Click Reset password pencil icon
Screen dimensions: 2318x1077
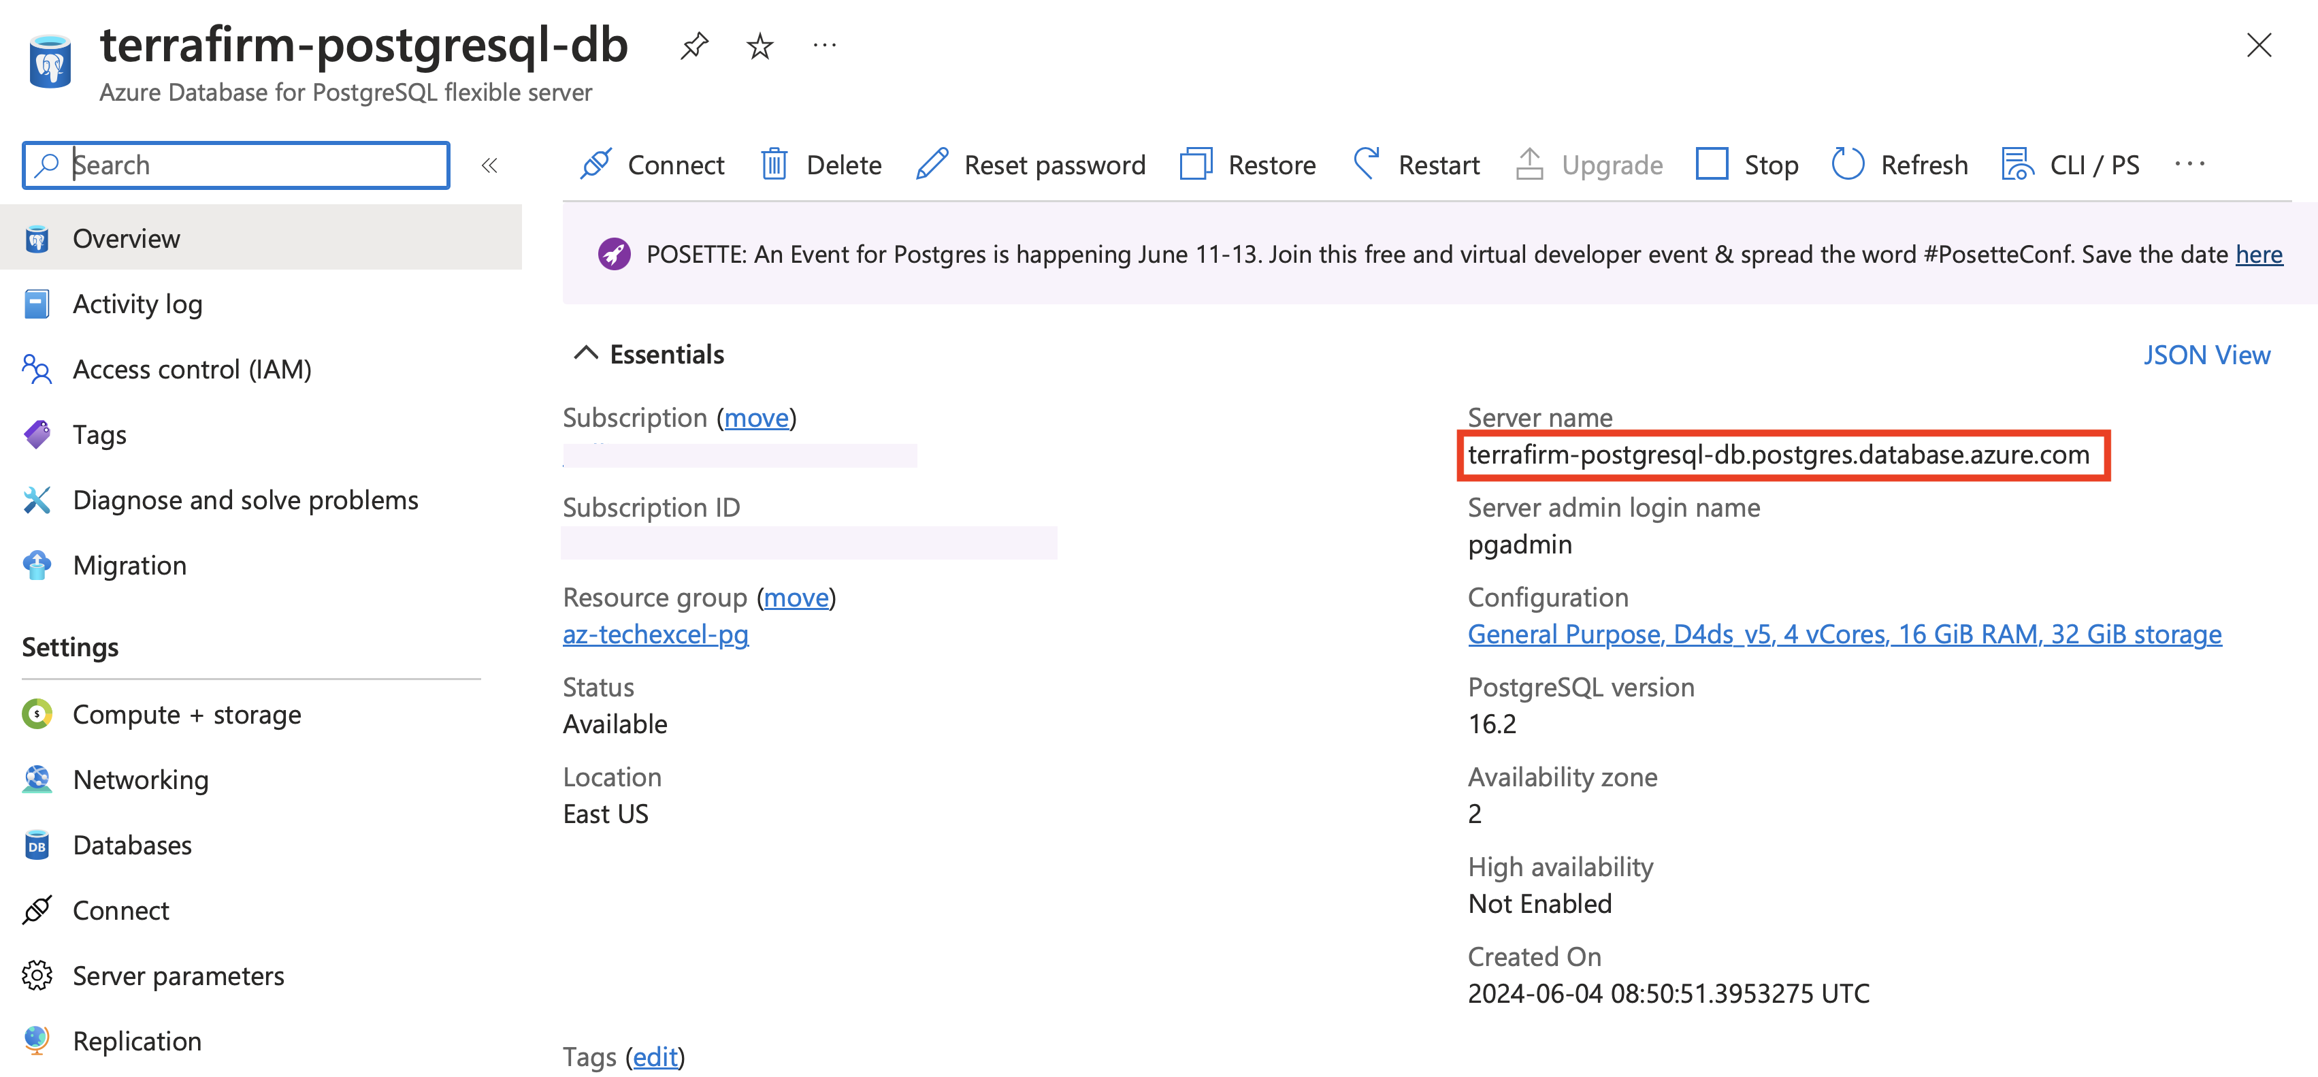point(932,165)
